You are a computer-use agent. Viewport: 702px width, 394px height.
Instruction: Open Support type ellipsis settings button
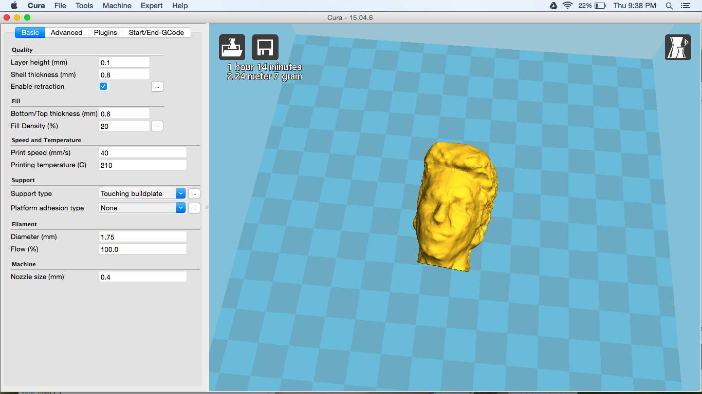click(x=194, y=193)
